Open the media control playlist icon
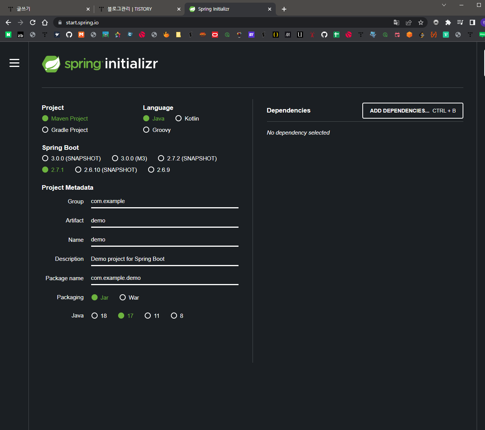The width and height of the screenshot is (485, 430). (460, 22)
